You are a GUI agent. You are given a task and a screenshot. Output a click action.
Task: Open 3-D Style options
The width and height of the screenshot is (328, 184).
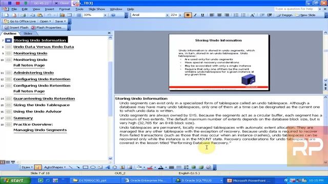(201, 167)
